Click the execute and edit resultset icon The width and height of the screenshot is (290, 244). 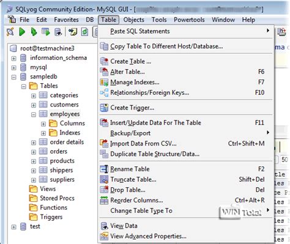[46, 32]
